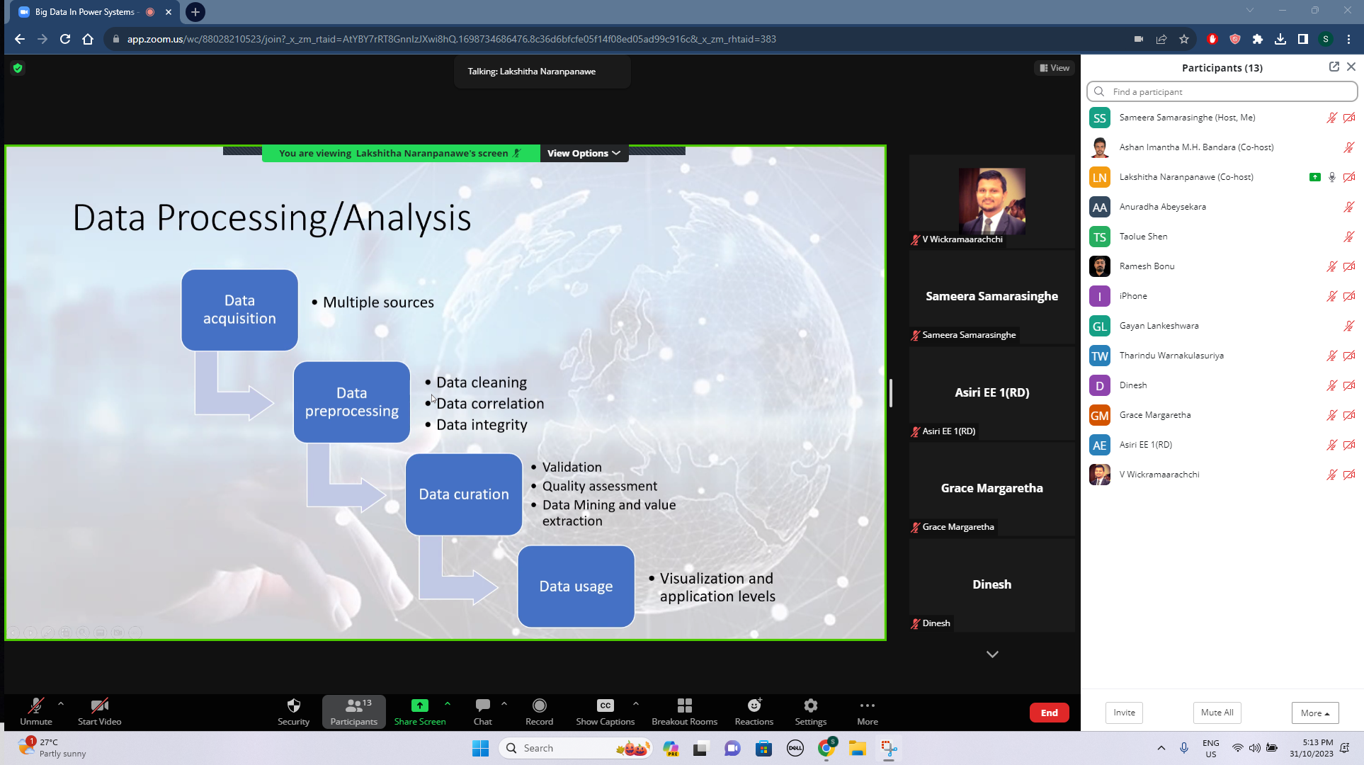Screen dimensions: 1364x765
Task: Click the Record button icon
Action: [x=539, y=705]
